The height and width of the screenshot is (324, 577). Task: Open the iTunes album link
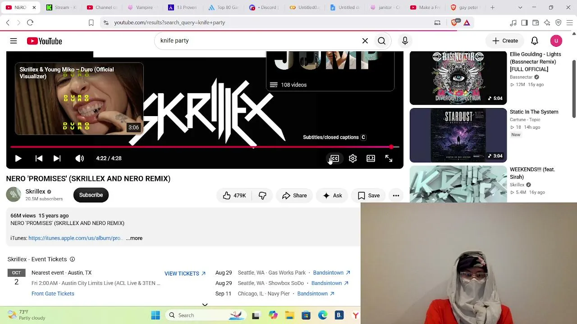(x=75, y=238)
